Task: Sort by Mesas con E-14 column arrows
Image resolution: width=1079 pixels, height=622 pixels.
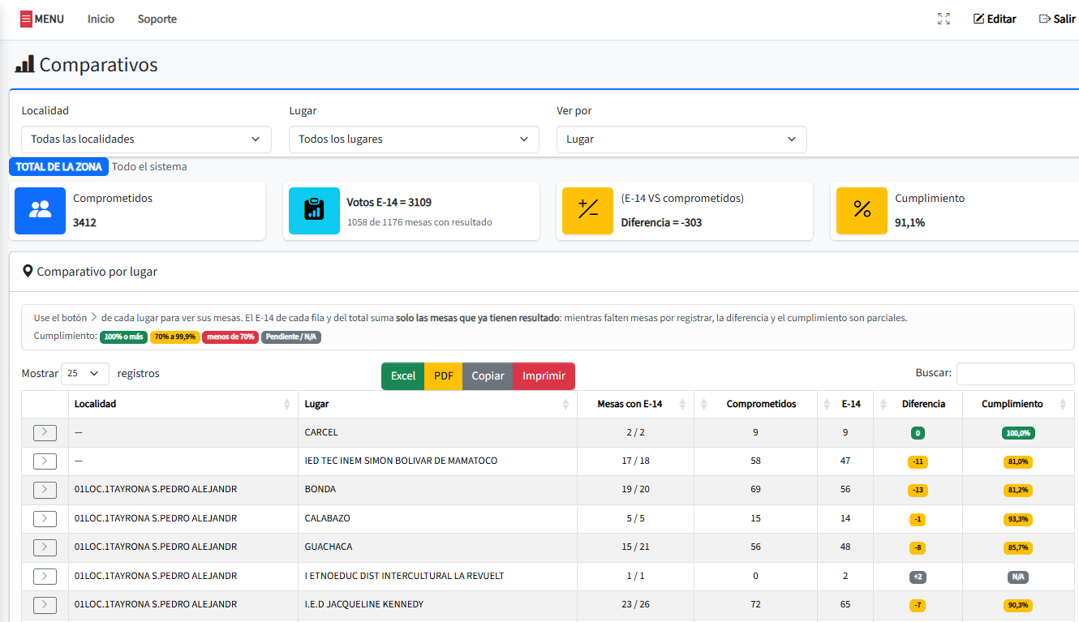Action: coord(681,404)
